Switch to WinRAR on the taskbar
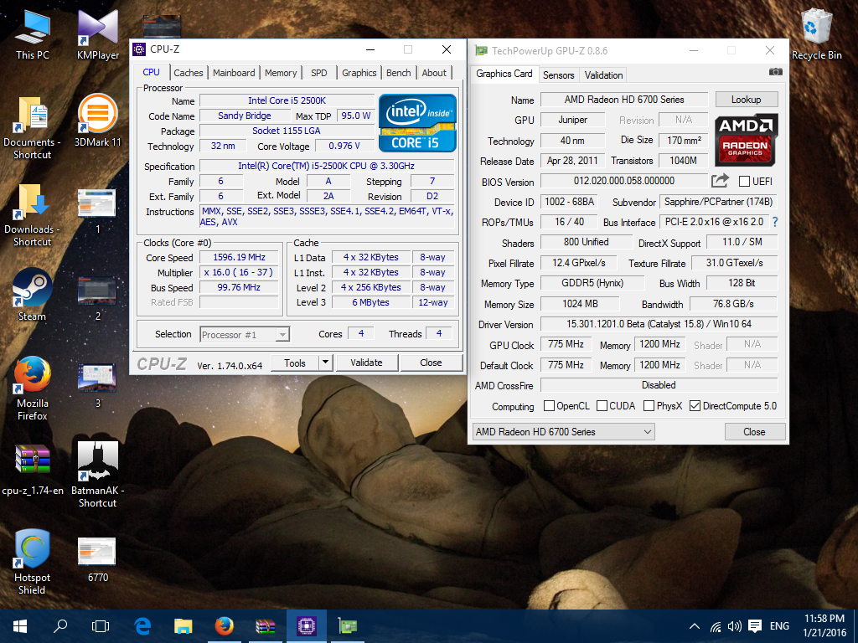Screen dimensions: 858x643 (266, 626)
